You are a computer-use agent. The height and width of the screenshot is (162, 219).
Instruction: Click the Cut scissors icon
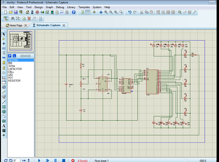(x=142, y=12)
